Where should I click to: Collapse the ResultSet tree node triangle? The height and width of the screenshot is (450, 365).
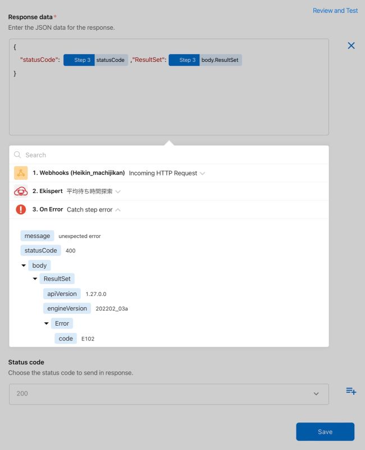(x=35, y=278)
